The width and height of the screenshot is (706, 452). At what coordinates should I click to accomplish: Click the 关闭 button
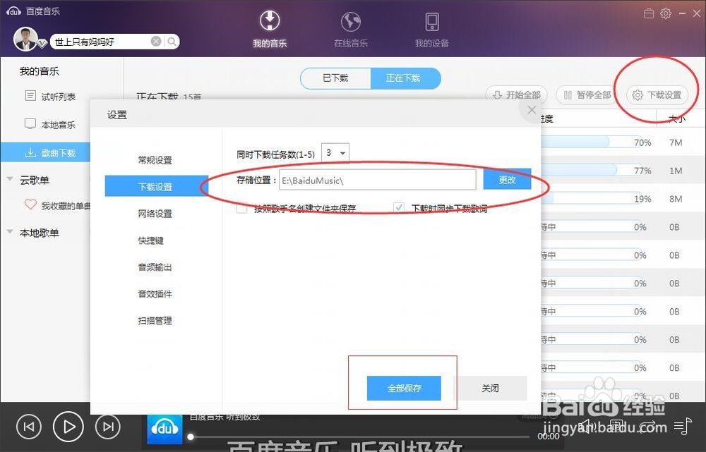pyautogui.click(x=490, y=388)
